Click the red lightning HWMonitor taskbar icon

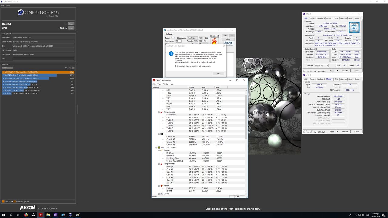(41, 215)
